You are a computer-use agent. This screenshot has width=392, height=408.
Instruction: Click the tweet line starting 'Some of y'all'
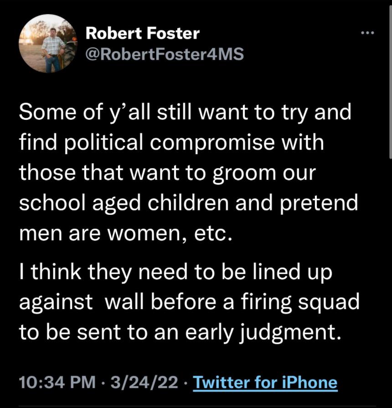[185, 112]
